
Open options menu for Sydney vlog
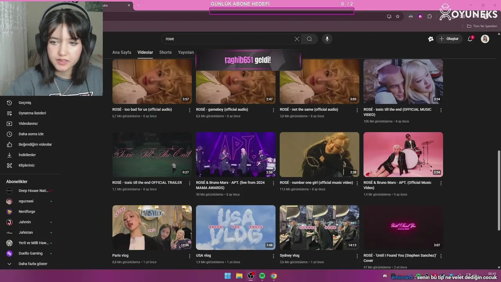point(357,256)
